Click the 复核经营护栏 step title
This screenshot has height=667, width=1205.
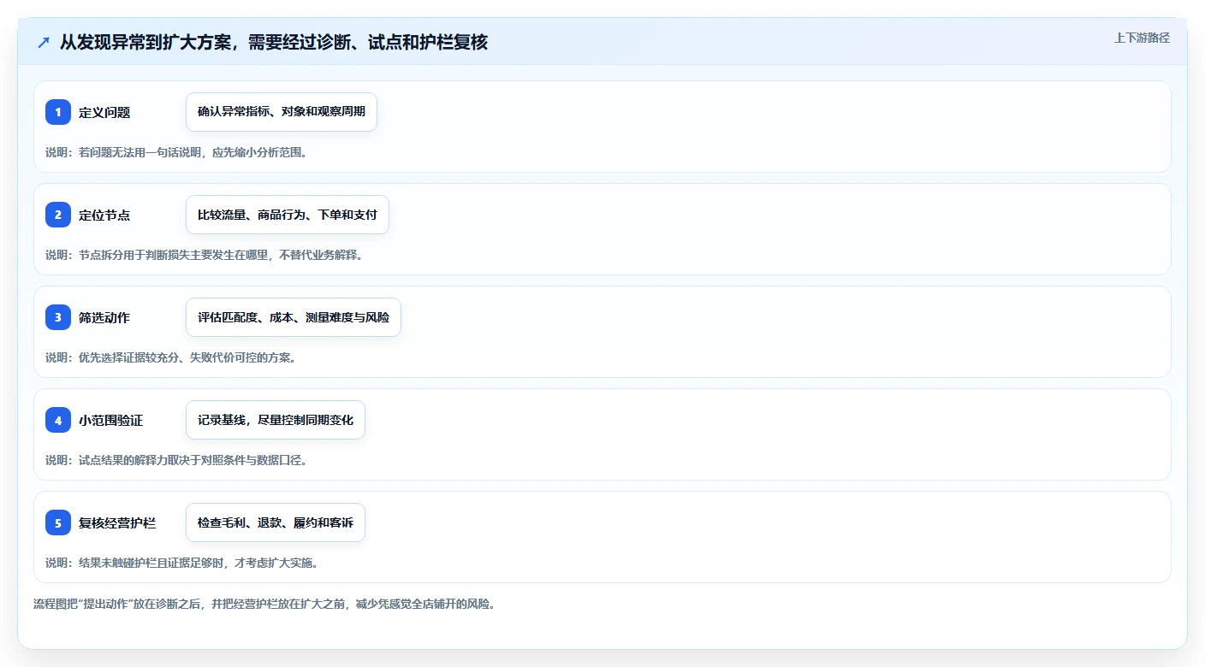pyautogui.click(x=117, y=522)
